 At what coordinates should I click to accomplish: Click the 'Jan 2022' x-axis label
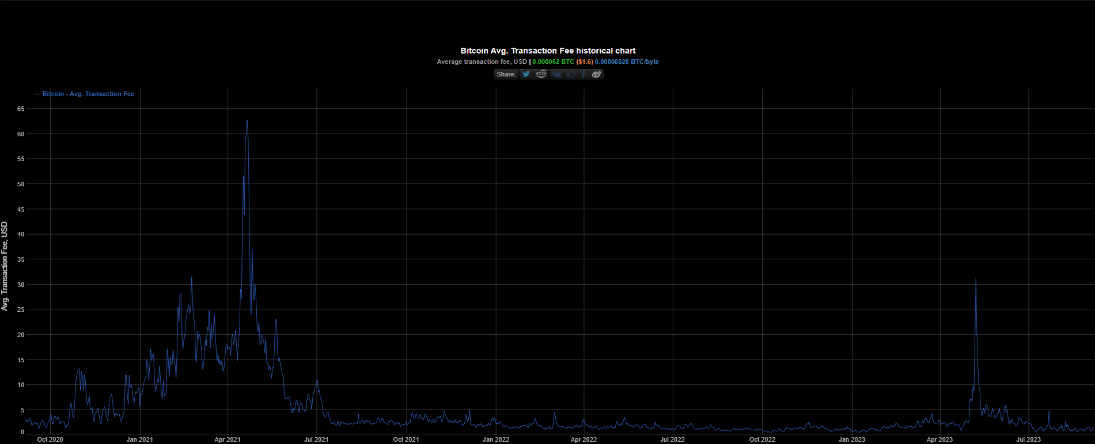pyautogui.click(x=495, y=439)
